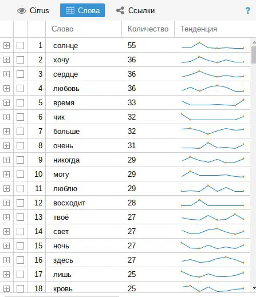Check the box for word свет
The image size is (256, 297).
tap(20, 232)
